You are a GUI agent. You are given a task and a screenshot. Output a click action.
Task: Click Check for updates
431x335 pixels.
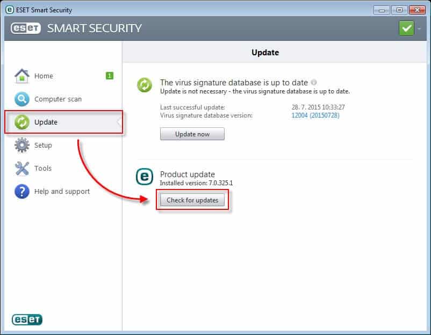pyautogui.click(x=192, y=199)
